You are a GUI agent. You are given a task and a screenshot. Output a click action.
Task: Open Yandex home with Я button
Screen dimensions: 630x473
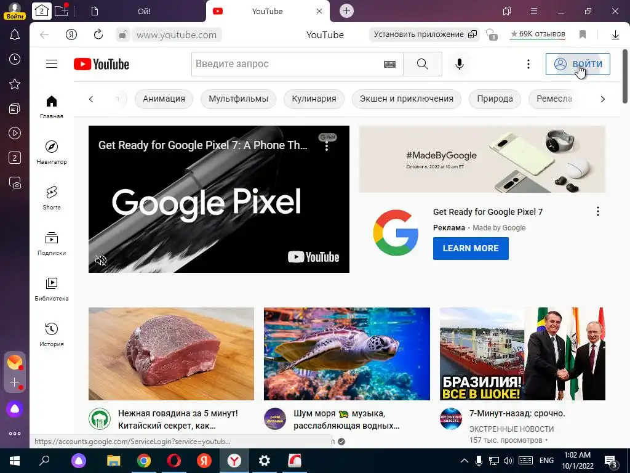point(71,34)
